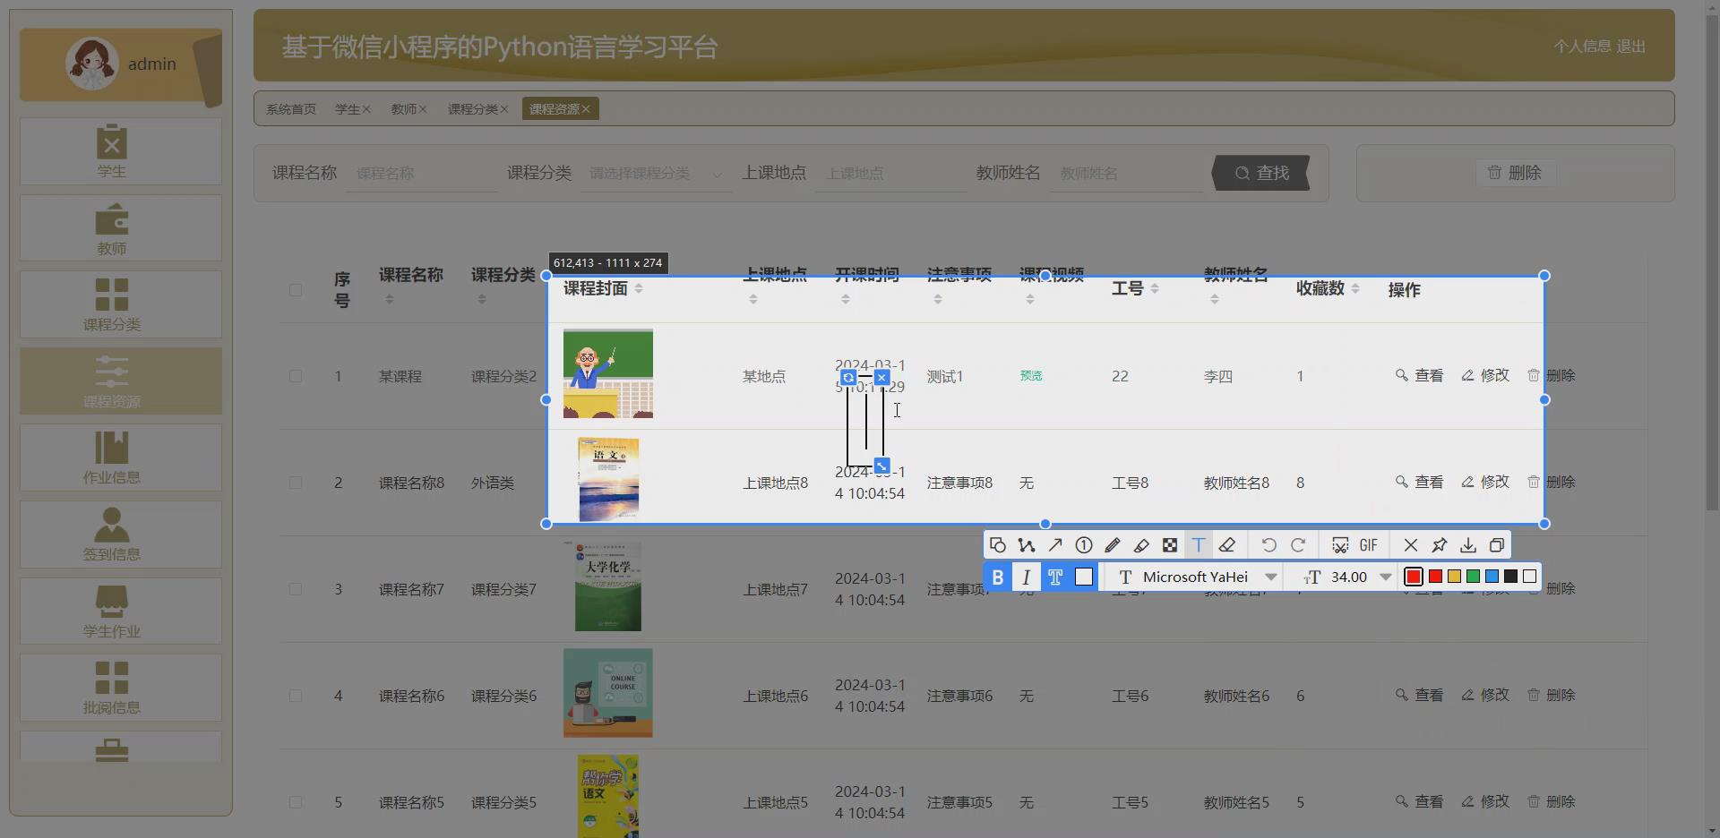1720x838 pixels.
Task: Switch to the 系统首页 tab
Action: (290, 108)
